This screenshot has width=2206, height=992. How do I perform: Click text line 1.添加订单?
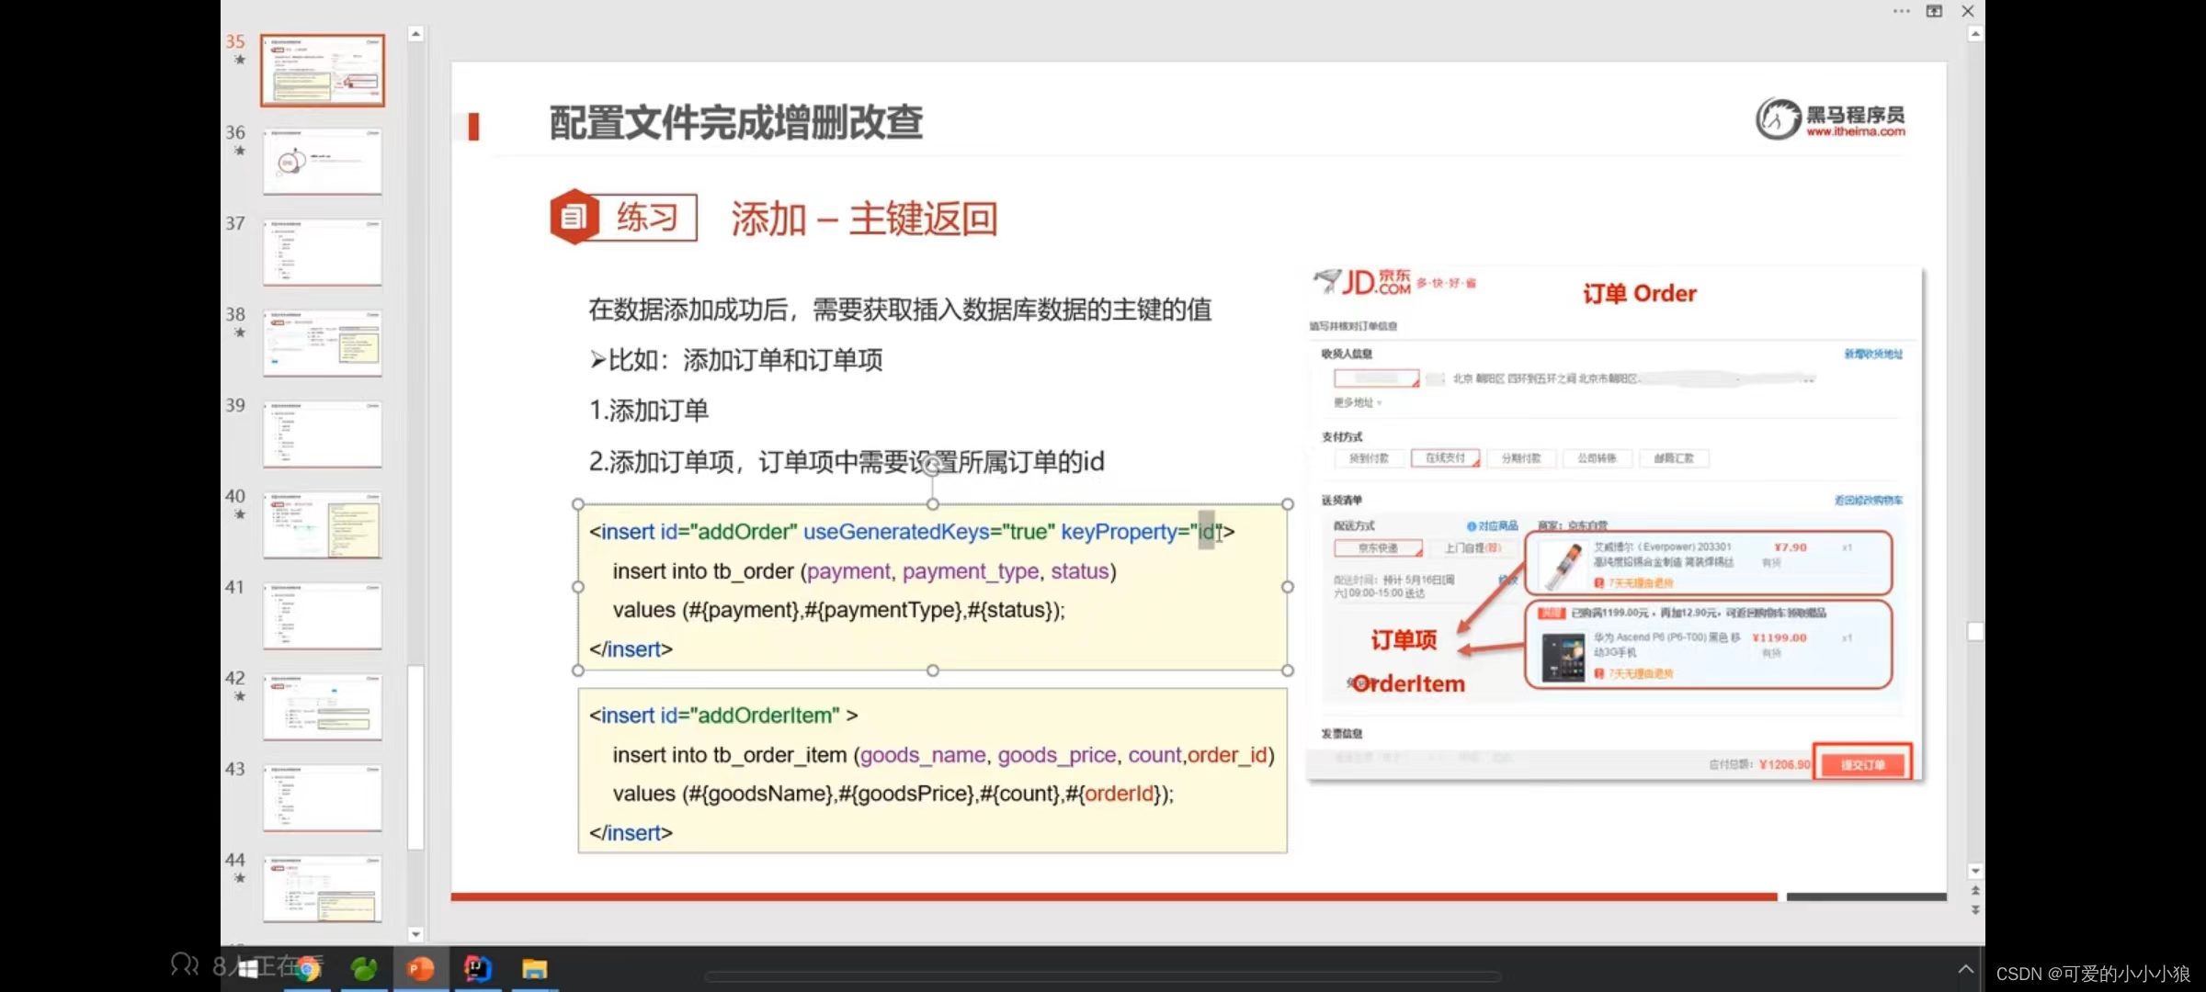click(x=649, y=411)
